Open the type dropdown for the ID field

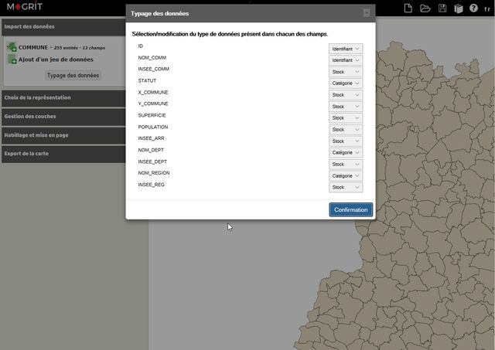tap(346, 49)
